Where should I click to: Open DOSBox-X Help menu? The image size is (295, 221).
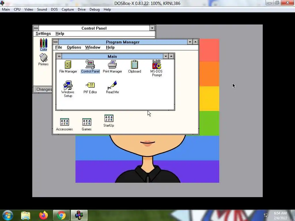pyautogui.click(x=107, y=9)
